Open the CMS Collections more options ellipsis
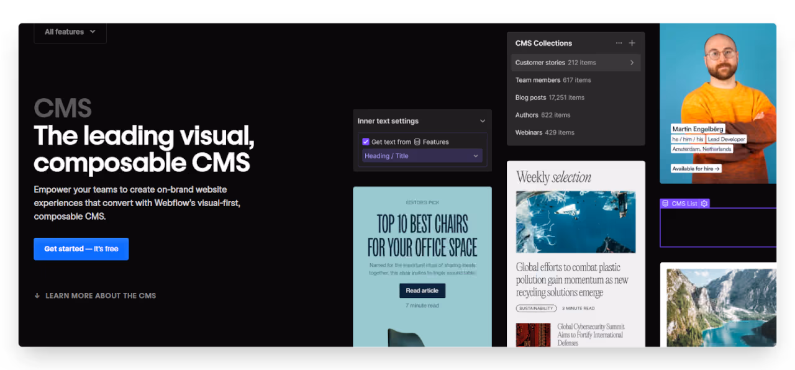 619,43
